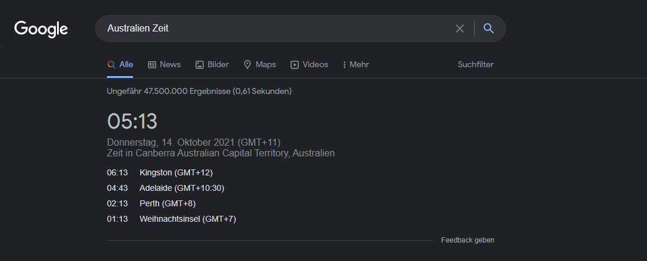The width and height of the screenshot is (647, 261).
Task: Click the Perth (GMT+8) time entry
Action: click(x=168, y=203)
